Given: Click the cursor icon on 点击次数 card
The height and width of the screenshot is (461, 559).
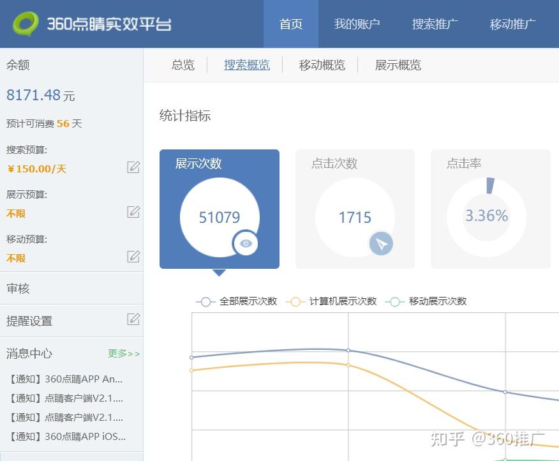Looking at the screenshot, I should 381,244.
